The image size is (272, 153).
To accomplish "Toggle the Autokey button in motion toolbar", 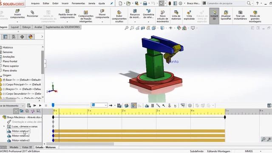I will point(134,105).
